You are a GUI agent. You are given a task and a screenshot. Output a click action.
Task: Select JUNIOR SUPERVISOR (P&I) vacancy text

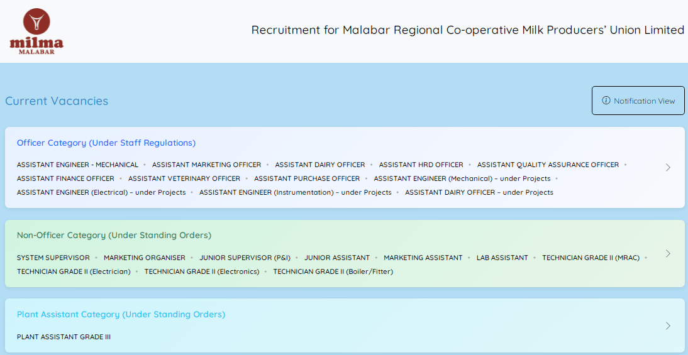click(245, 258)
